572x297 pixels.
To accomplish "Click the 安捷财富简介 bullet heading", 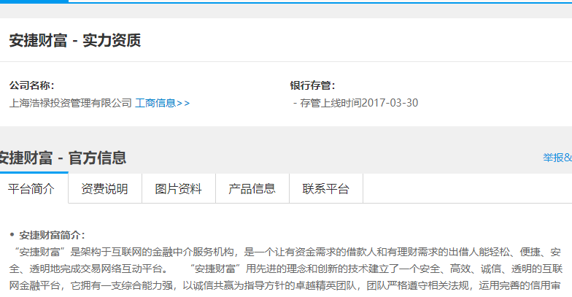I will [52, 235].
